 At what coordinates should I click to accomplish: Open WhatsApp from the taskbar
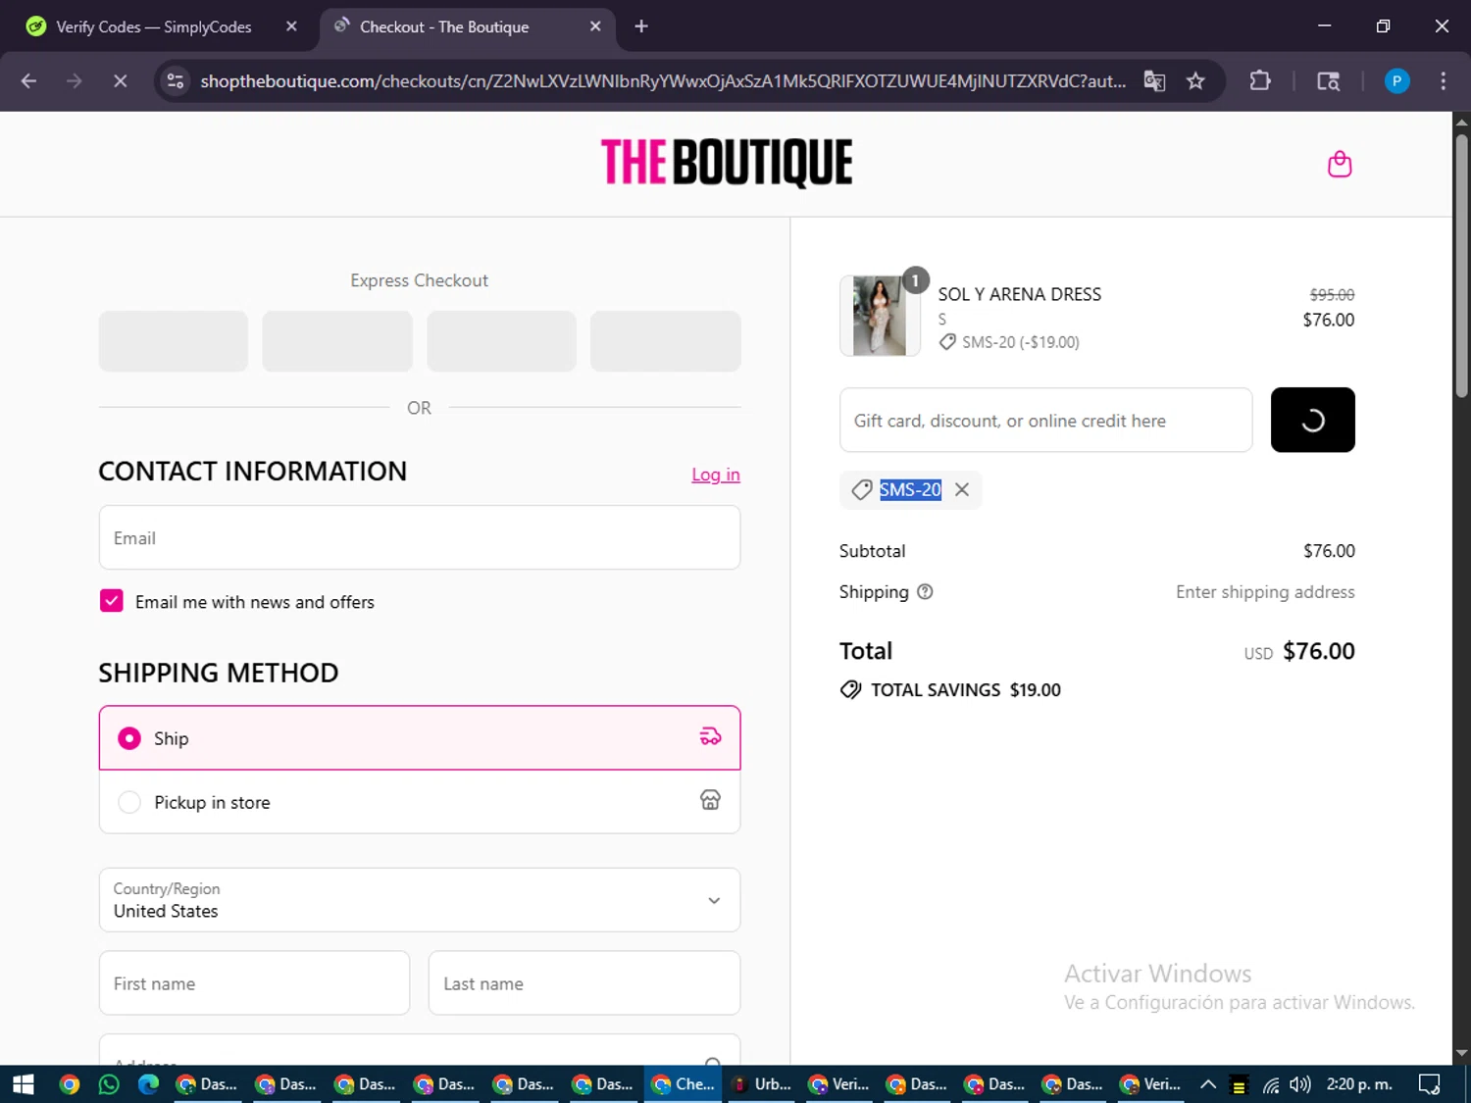pyautogui.click(x=109, y=1084)
